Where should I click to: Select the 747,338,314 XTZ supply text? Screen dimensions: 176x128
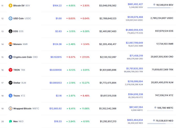point(164,95)
